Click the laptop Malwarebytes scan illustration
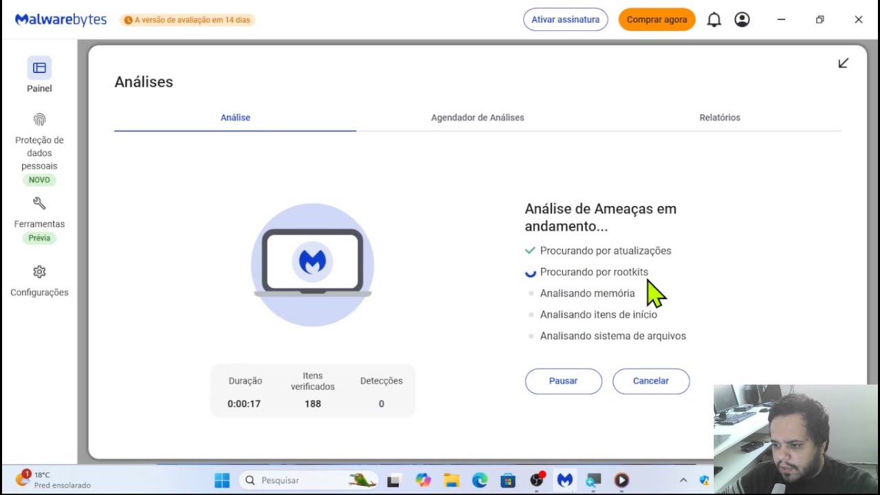 click(x=313, y=264)
